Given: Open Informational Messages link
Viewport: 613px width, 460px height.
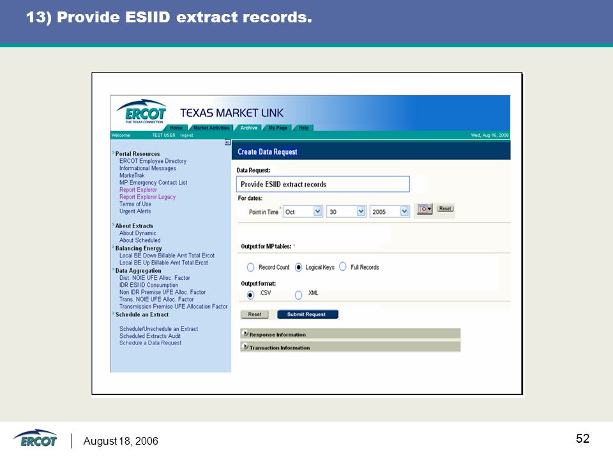Looking at the screenshot, I should click(x=148, y=168).
